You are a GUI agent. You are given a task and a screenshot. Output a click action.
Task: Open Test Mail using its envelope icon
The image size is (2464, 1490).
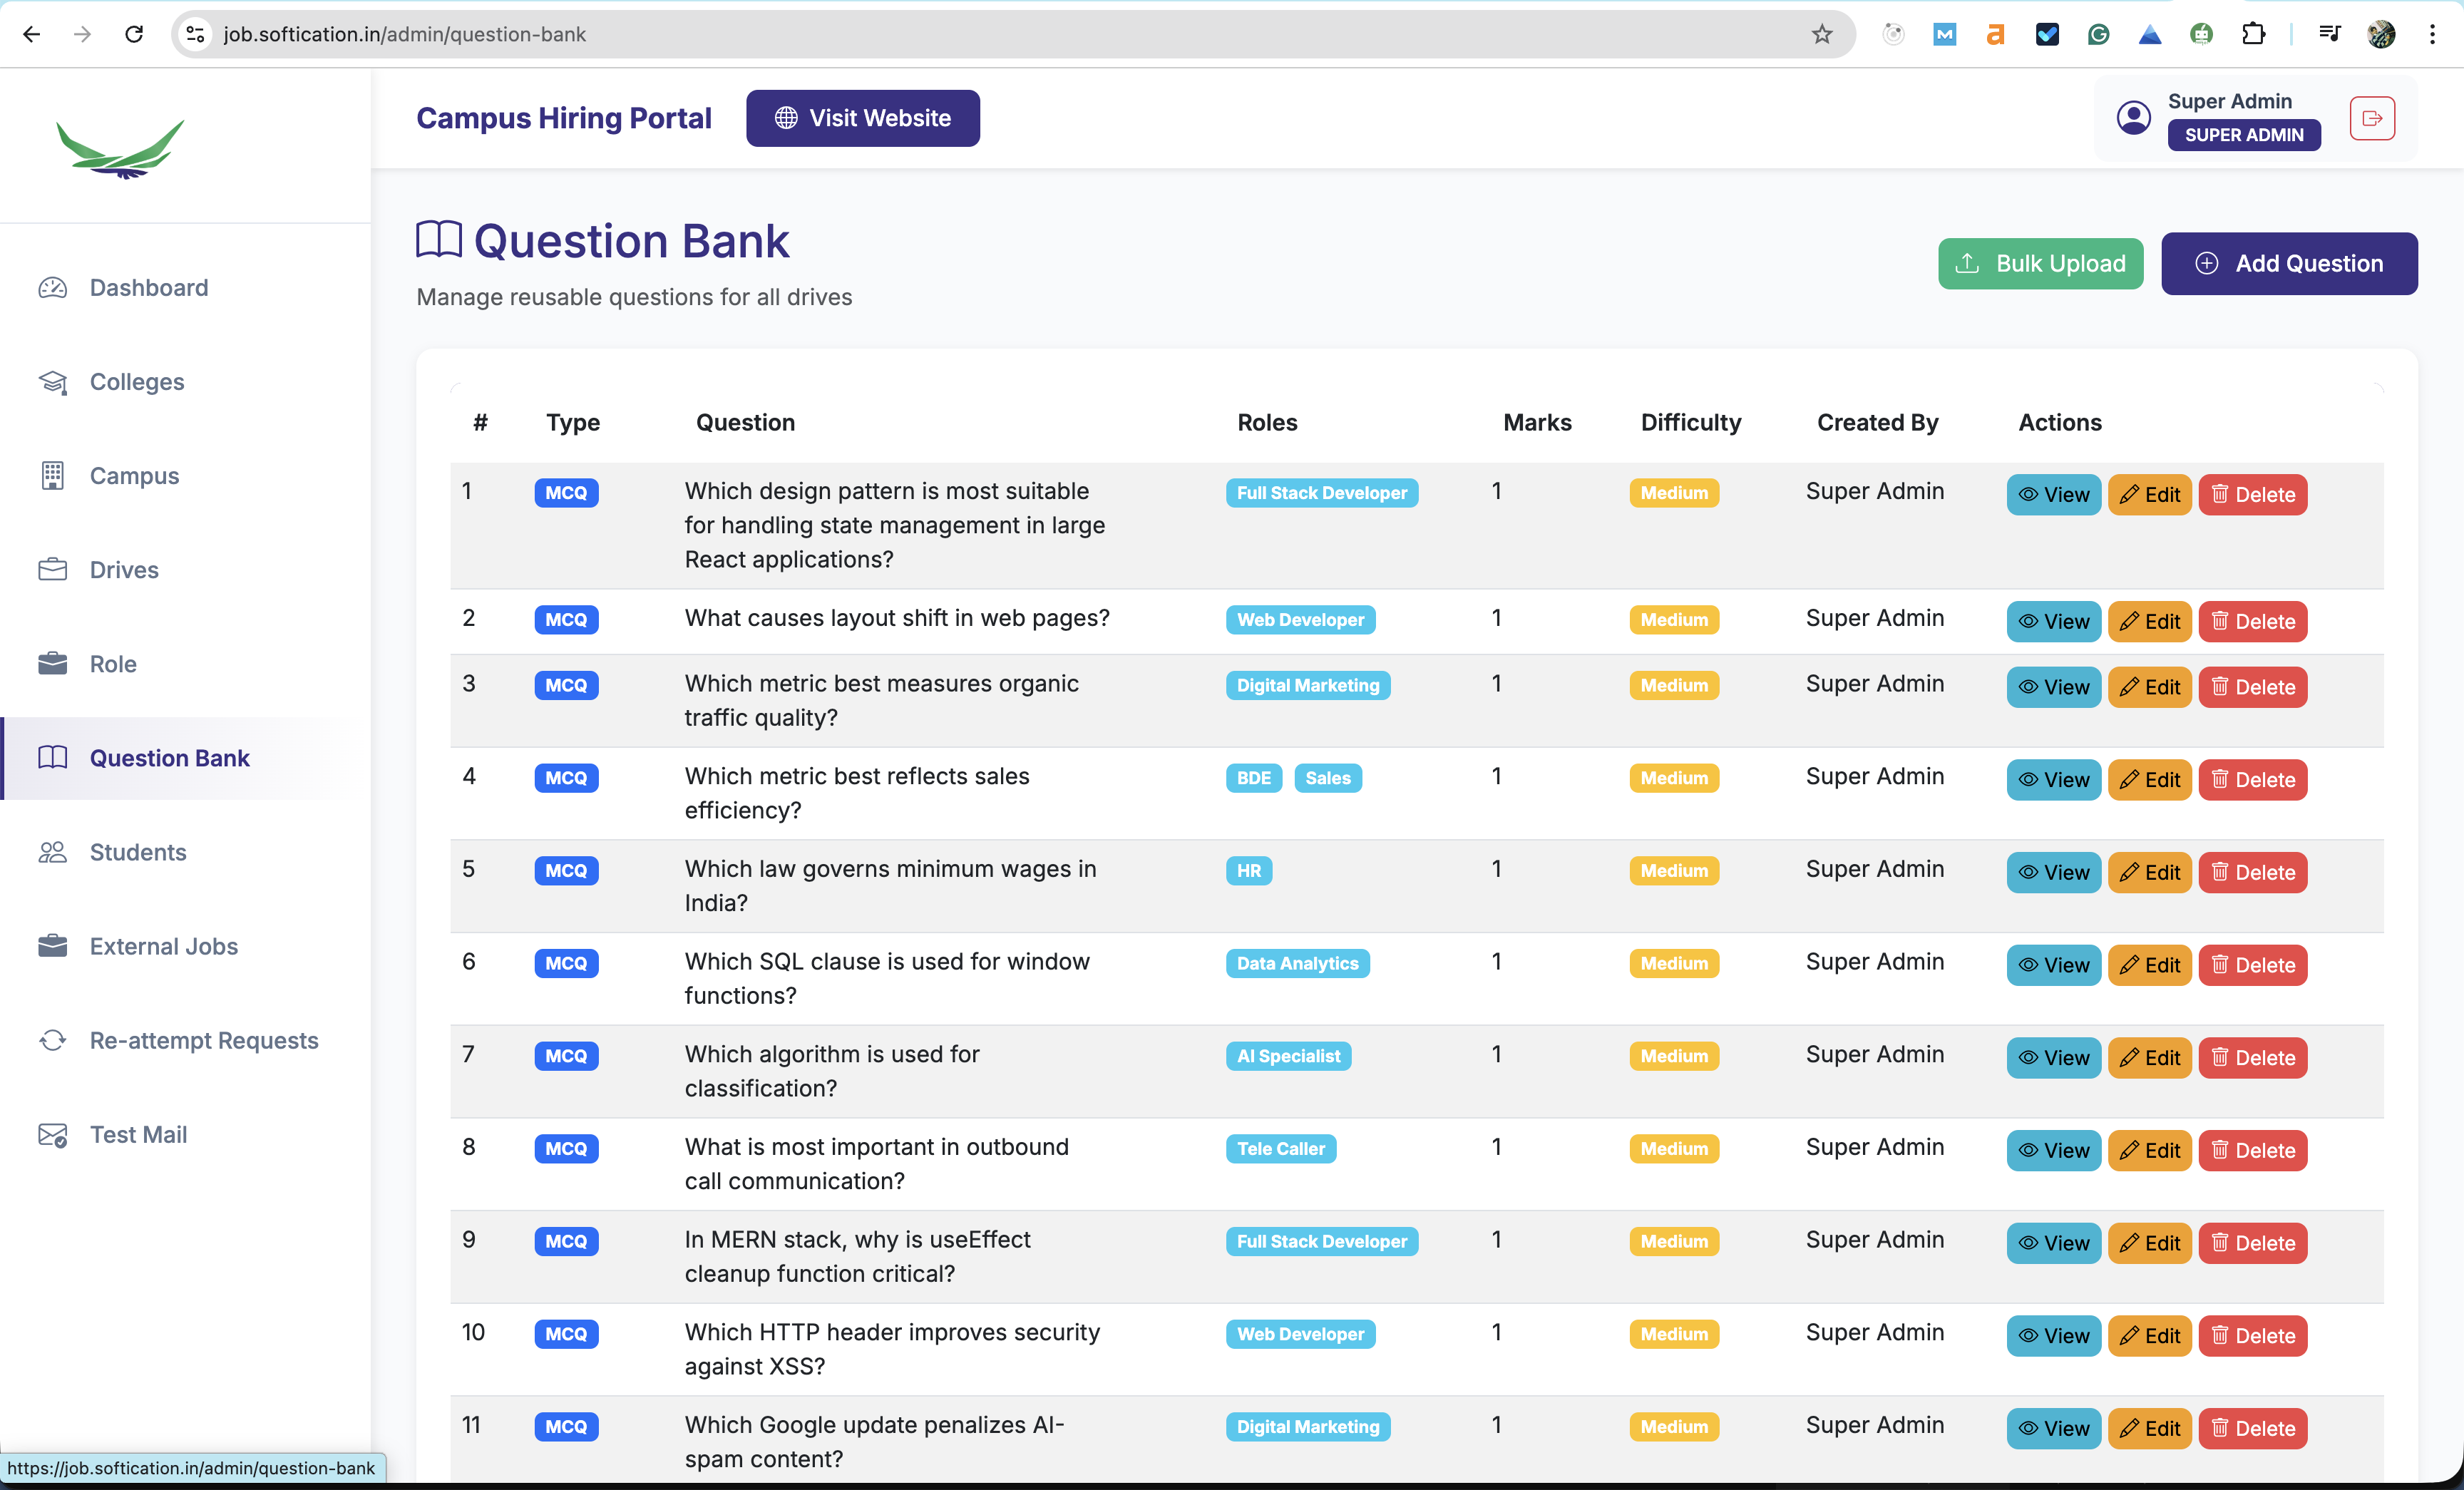52,1134
